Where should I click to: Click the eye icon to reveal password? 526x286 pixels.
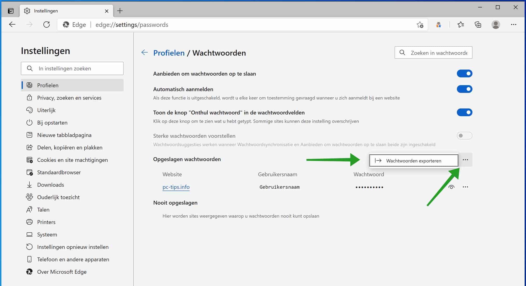(x=452, y=187)
